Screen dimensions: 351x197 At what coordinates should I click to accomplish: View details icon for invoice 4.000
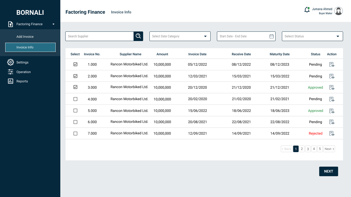pos(332,99)
